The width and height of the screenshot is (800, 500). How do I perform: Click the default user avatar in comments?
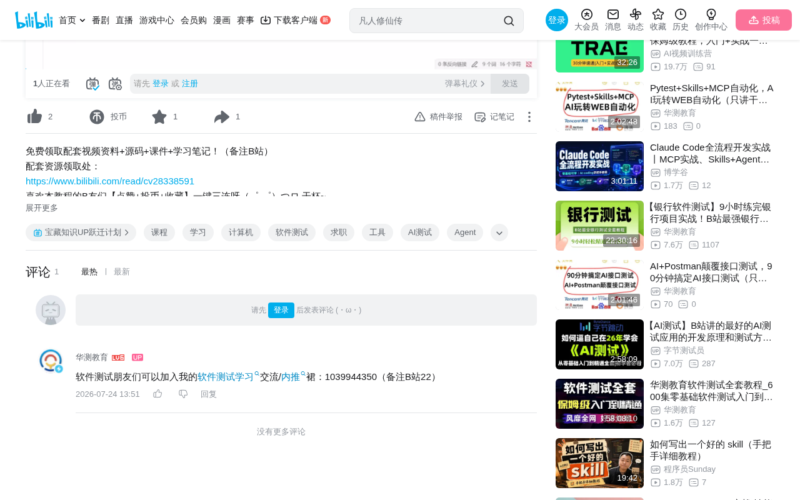pyautogui.click(x=51, y=310)
